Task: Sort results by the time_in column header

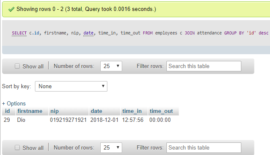Action: tap(132, 111)
